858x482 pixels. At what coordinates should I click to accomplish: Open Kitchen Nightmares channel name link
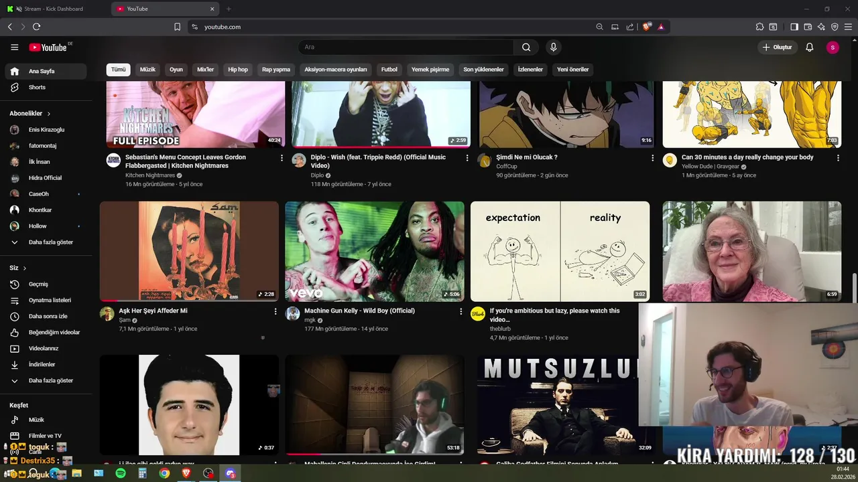[150, 175]
